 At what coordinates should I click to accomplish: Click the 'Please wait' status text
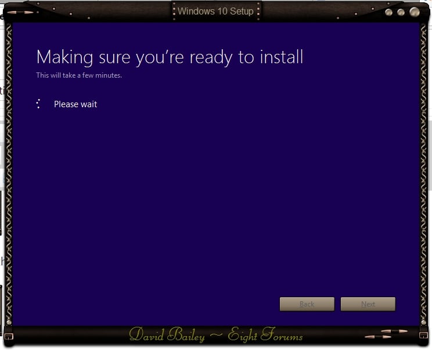pyautogui.click(x=75, y=104)
